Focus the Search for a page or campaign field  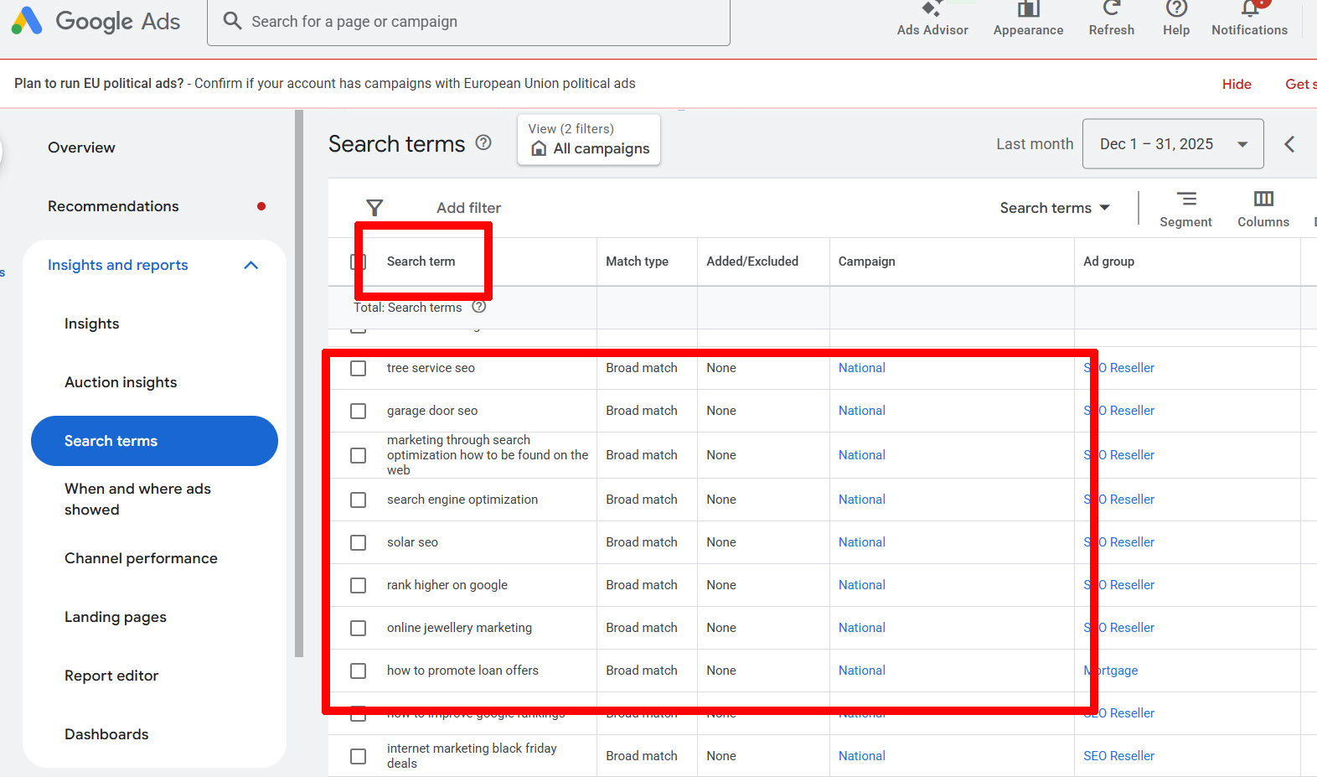(x=468, y=22)
